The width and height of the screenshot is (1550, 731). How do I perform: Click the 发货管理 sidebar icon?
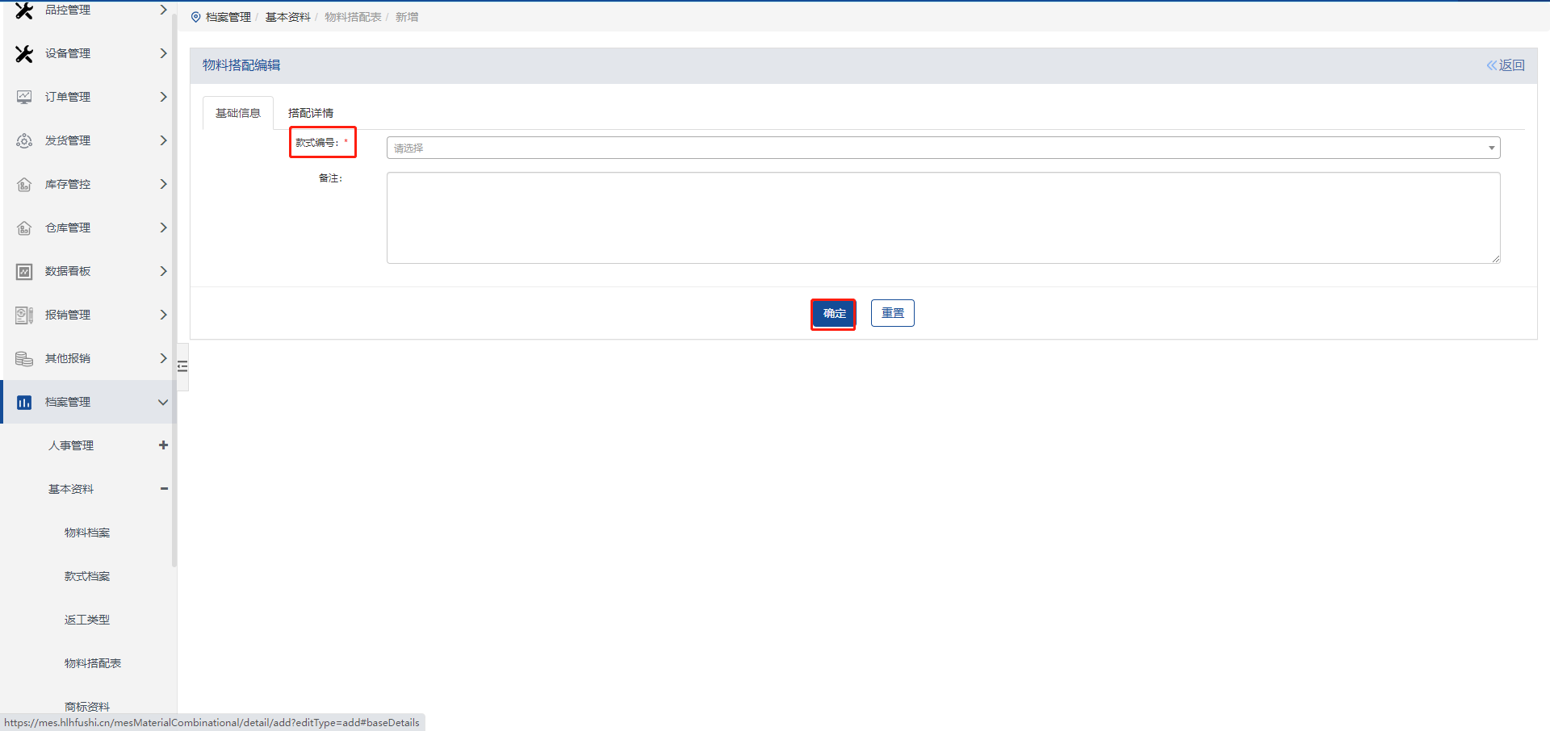point(24,140)
